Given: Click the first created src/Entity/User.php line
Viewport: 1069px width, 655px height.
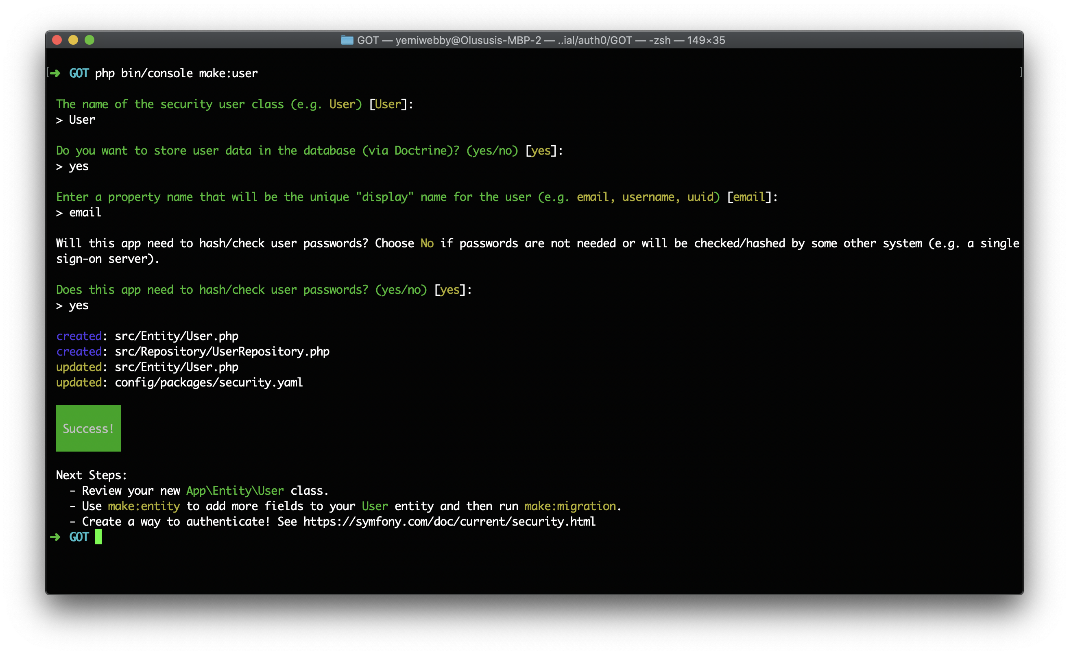Looking at the screenshot, I should (x=176, y=336).
